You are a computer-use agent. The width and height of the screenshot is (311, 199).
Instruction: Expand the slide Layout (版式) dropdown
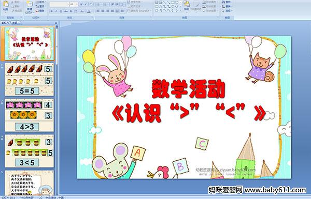[41, 2]
